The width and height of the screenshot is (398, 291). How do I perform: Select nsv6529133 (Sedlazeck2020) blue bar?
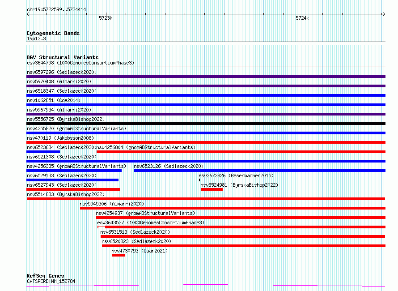[72, 180]
